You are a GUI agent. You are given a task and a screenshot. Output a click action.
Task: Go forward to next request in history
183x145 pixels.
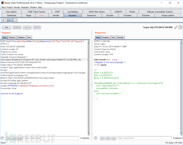click(36, 27)
